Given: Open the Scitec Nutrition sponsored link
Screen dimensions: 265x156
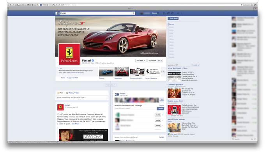Looking at the screenshot, I should 177,68.
